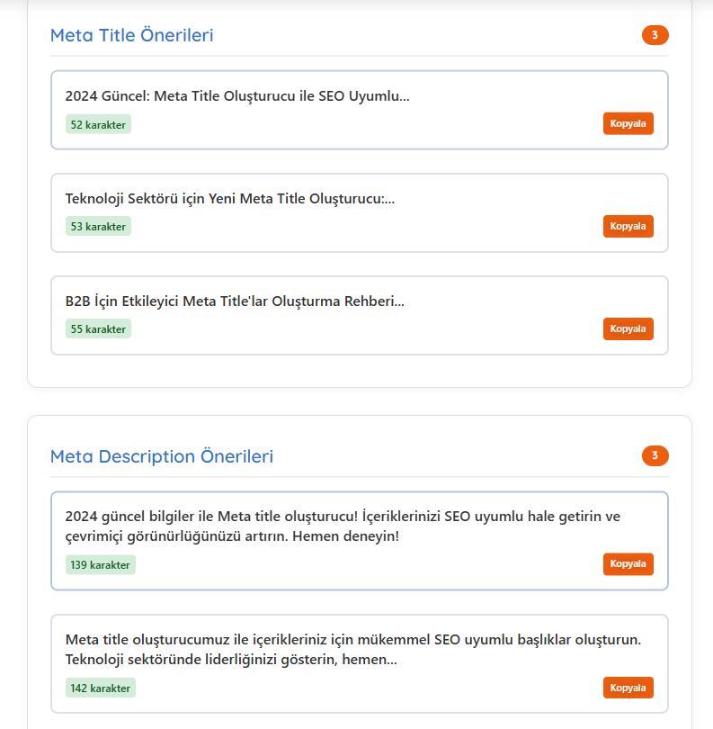
Task: Click the 'Meta Description Önerileri' heading
Action: [x=162, y=456]
